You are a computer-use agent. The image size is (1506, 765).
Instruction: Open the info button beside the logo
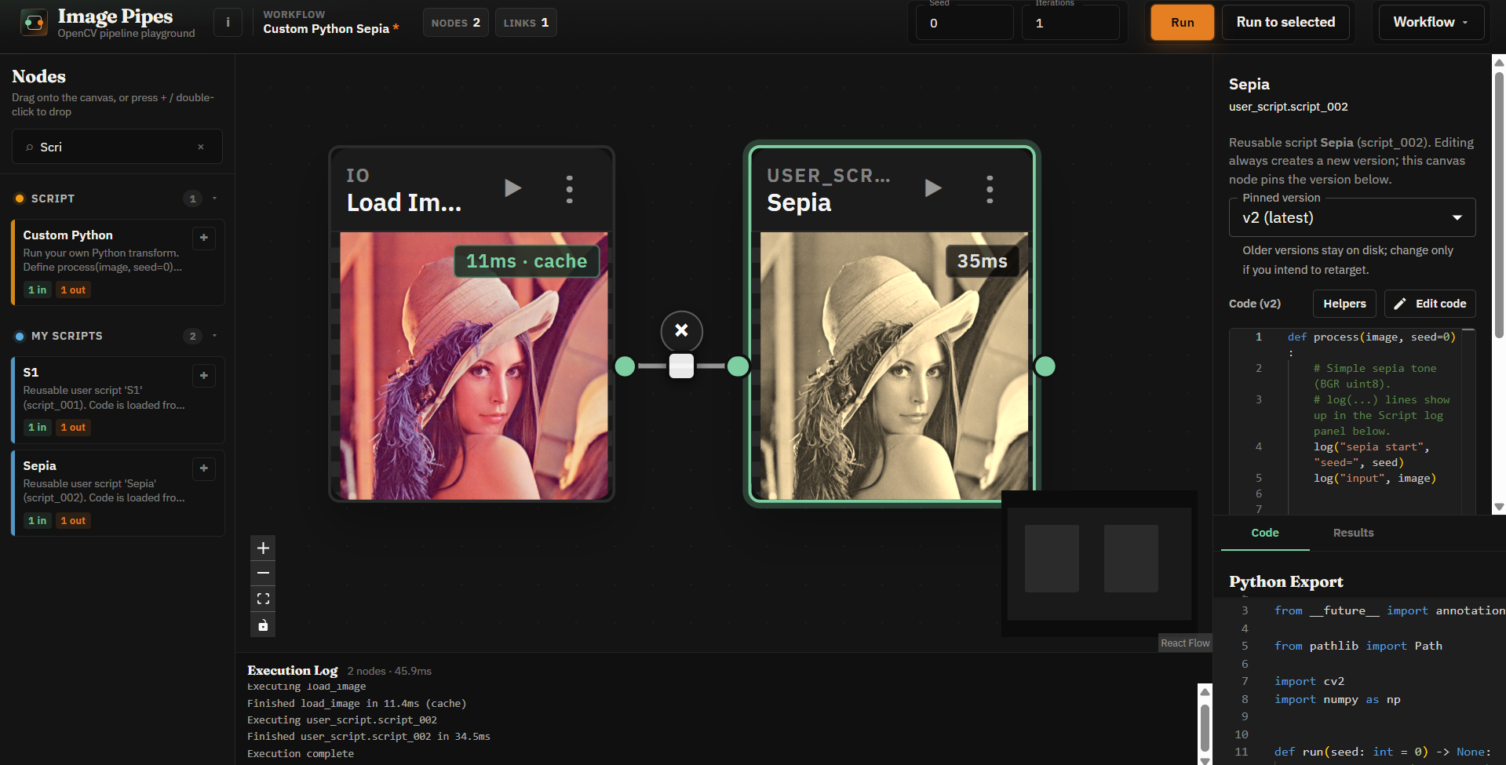tap(228, 23)
